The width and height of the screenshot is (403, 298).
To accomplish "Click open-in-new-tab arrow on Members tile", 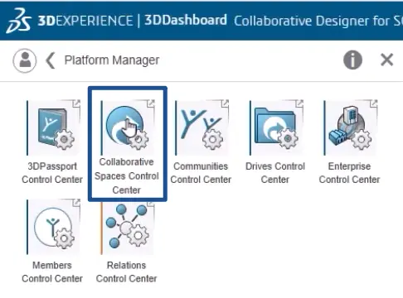I will click(x=76, y=203).
